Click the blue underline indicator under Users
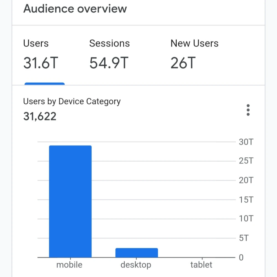The image size is (277, 277). (44, 83)
